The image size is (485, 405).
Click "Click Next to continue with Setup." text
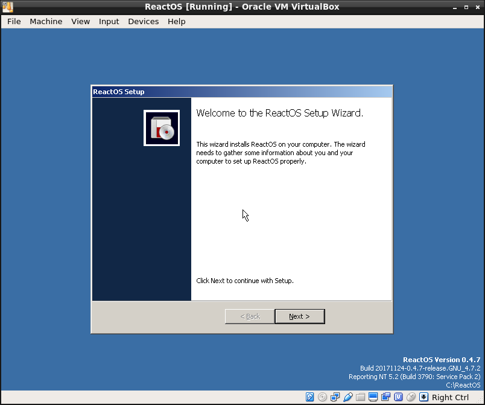pyautogui.click(x=245, y=281)
